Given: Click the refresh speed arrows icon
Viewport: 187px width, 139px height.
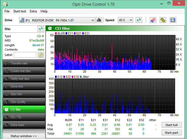Looking at the screenshot, I should click(139, 20).
